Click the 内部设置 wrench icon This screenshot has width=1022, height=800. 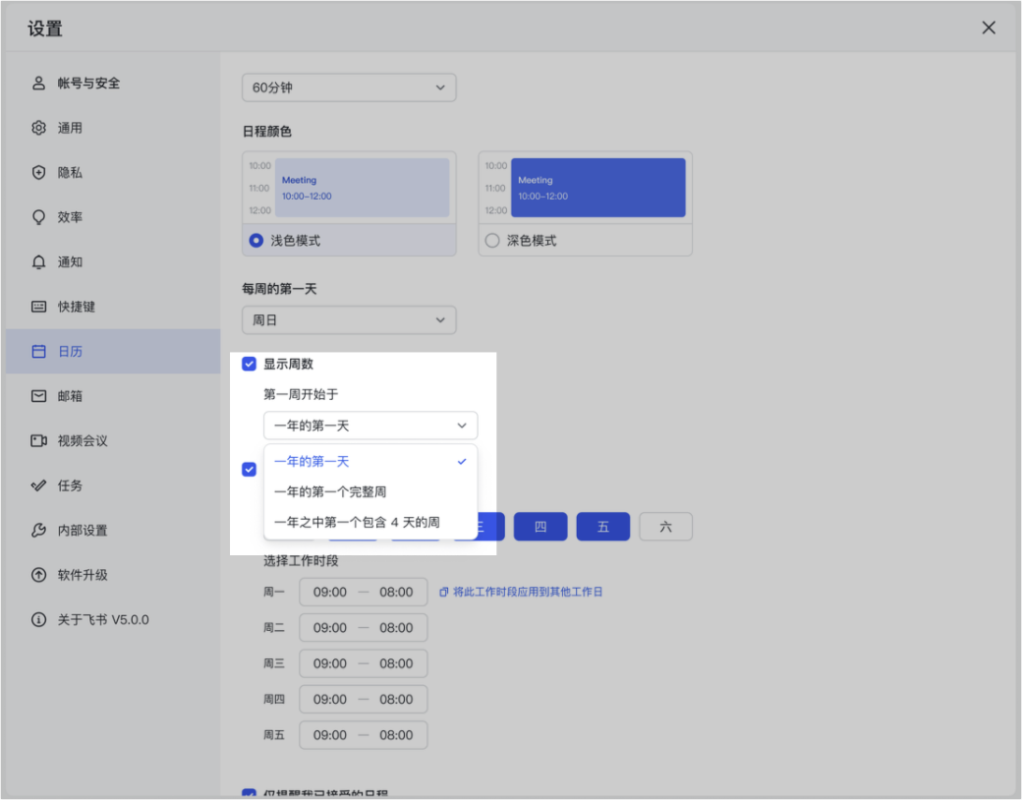click(x=39, y=530)
